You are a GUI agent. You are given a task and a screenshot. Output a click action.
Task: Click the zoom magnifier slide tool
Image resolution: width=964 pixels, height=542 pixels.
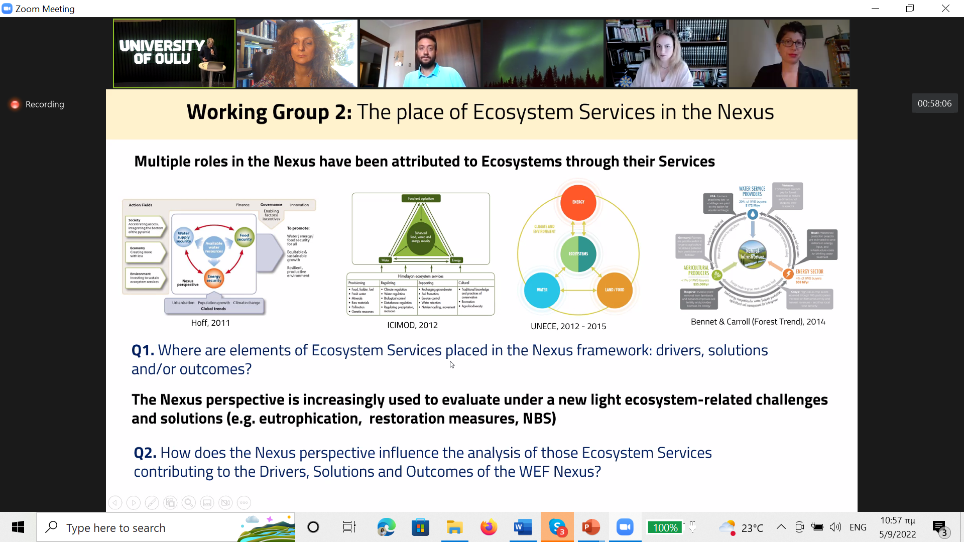click(x=189, y=502)
